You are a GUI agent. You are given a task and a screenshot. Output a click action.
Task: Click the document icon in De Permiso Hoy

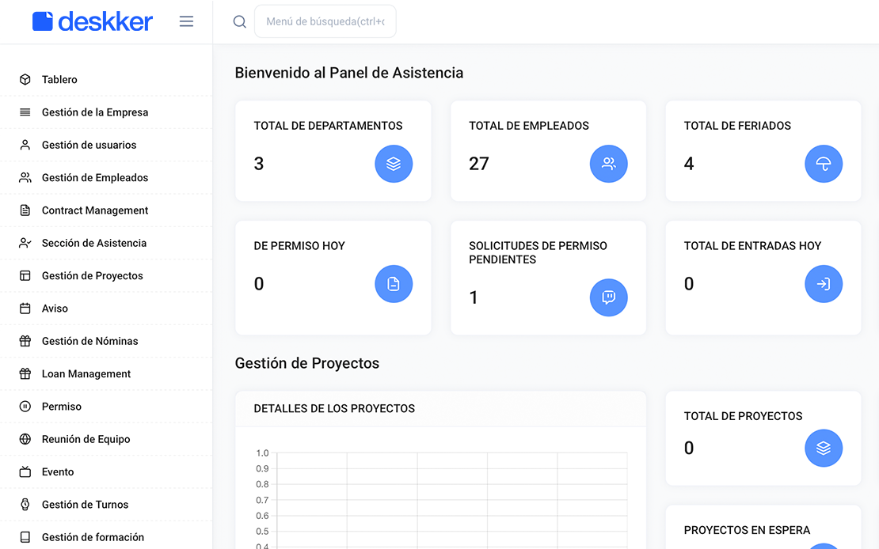tap(394, 284)
